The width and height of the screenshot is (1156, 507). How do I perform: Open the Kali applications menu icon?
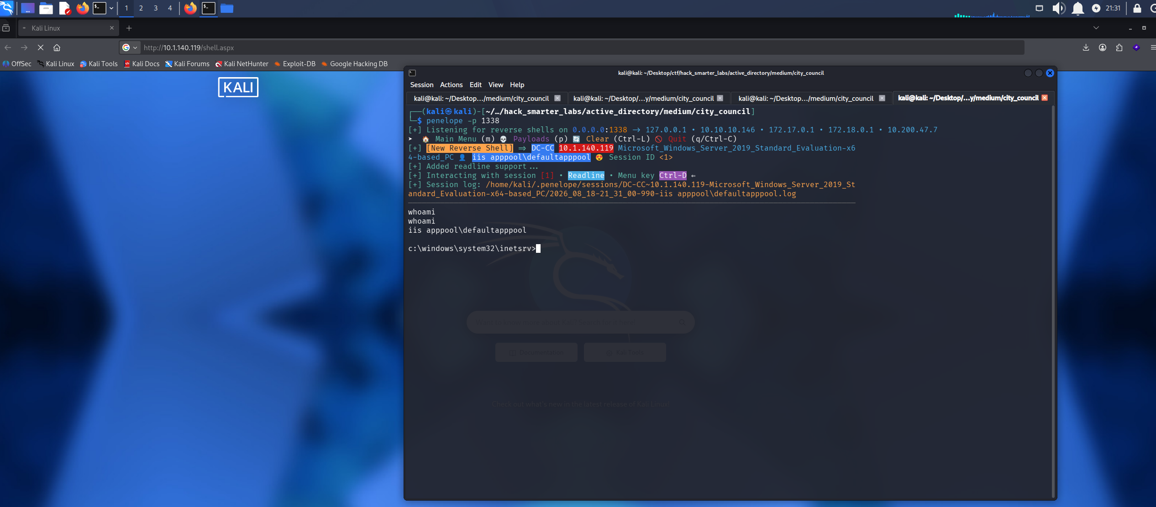click(x=7, y=8)
